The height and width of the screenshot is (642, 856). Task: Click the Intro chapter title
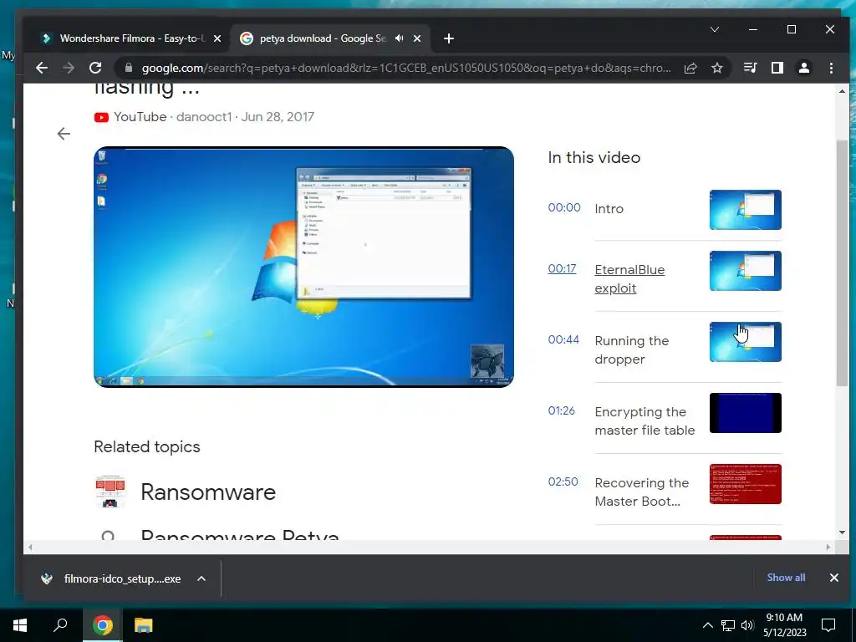609,208
